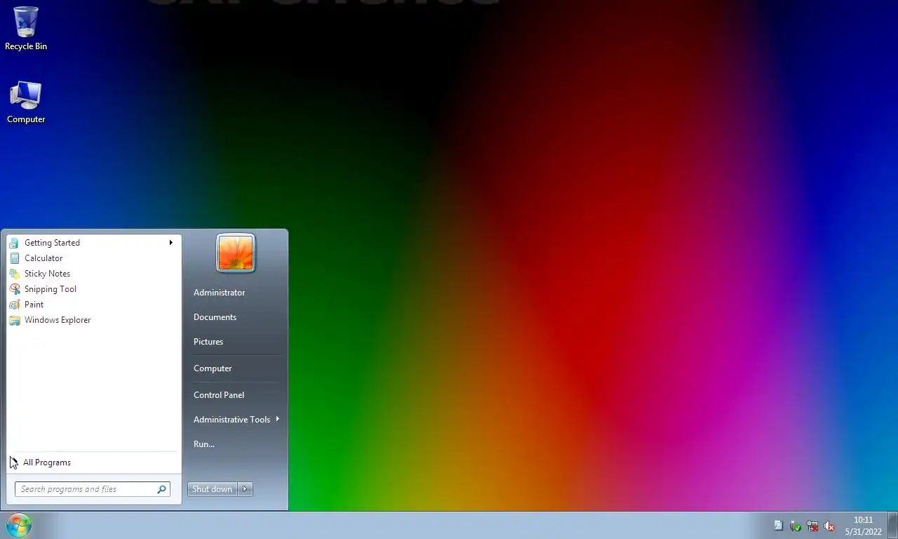Open the Run... dialog
Viewport: 898px width, 539px height.
(204, 444)
